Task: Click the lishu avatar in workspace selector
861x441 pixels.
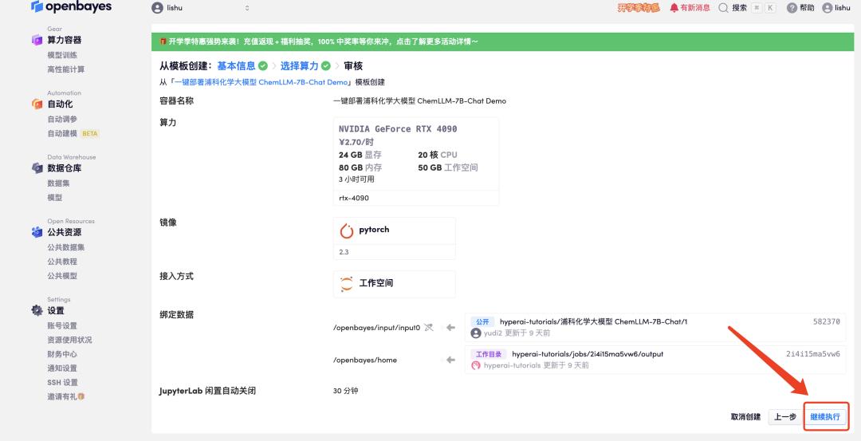Action: (157, 8)
